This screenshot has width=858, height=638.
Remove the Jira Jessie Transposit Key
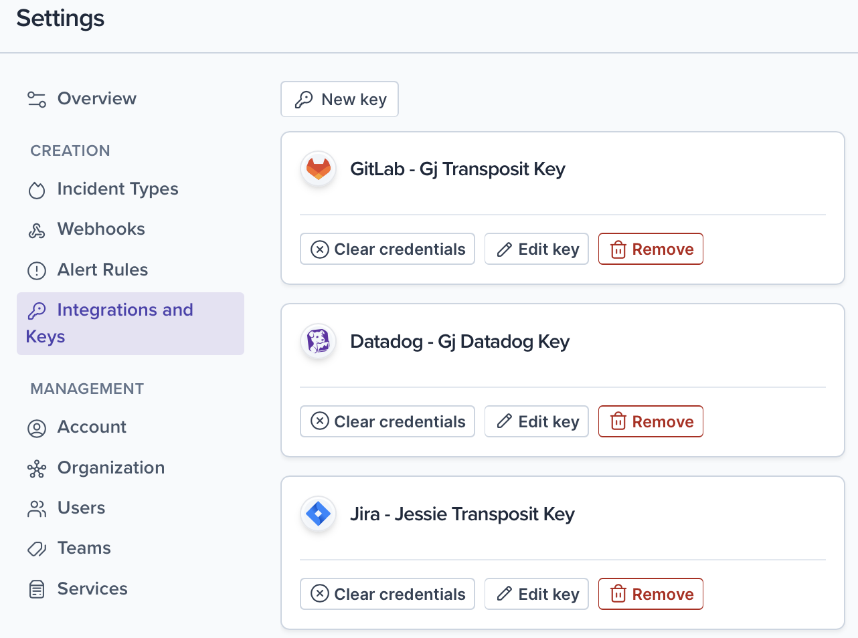(651, 595)
